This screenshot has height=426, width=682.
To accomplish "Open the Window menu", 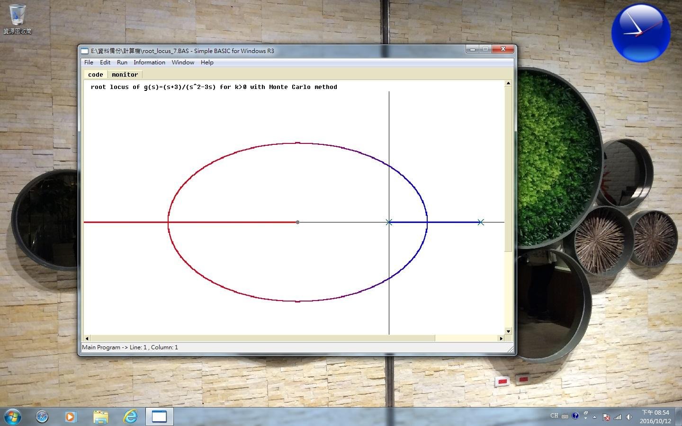I will point(183,62).
